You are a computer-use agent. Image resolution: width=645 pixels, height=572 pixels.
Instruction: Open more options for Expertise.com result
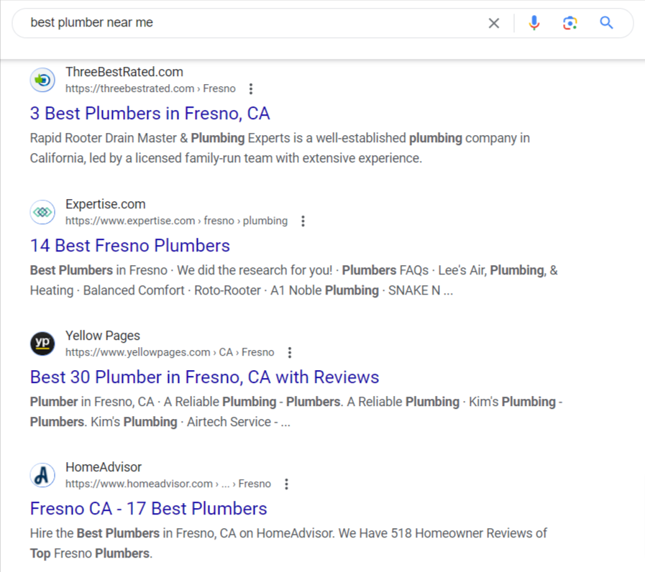click(303, 221)
